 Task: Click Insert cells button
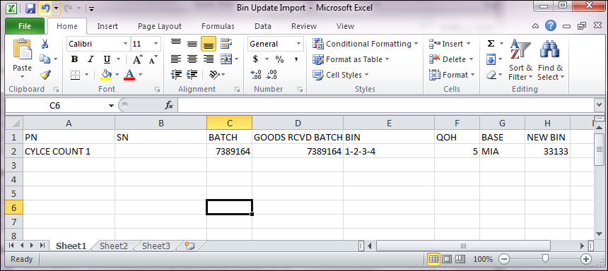point(450,44)
